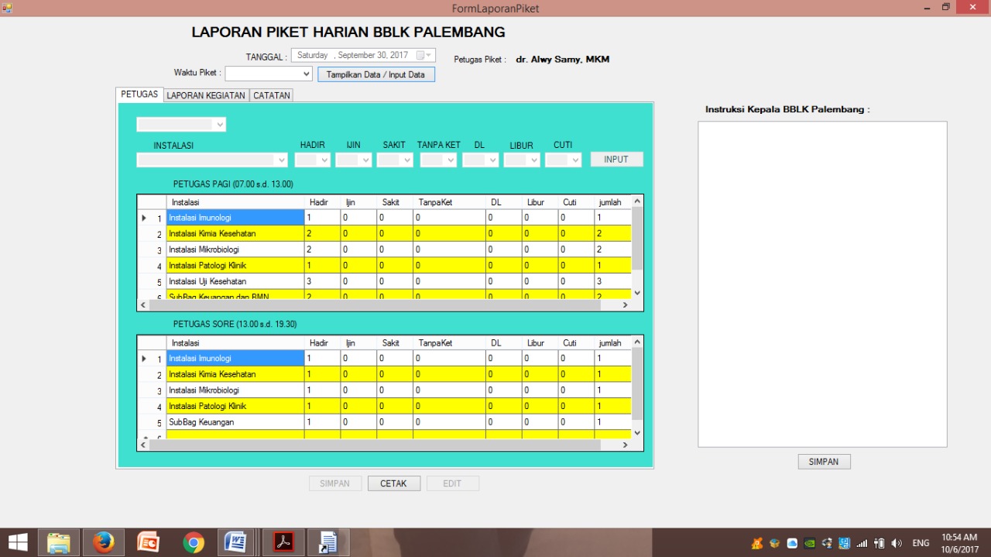Screen dimensions: 991x557
Task: Open Firefox from the taskbar
Action: coord(103,542)
